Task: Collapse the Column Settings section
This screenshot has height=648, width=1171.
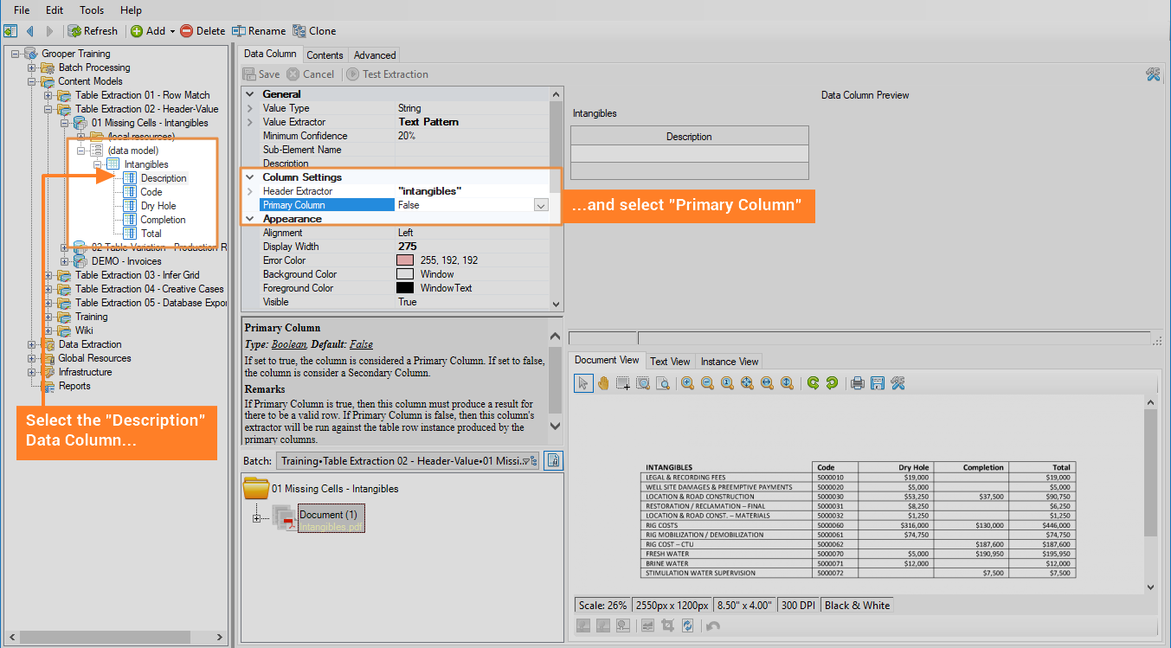Action: [250, 177]
